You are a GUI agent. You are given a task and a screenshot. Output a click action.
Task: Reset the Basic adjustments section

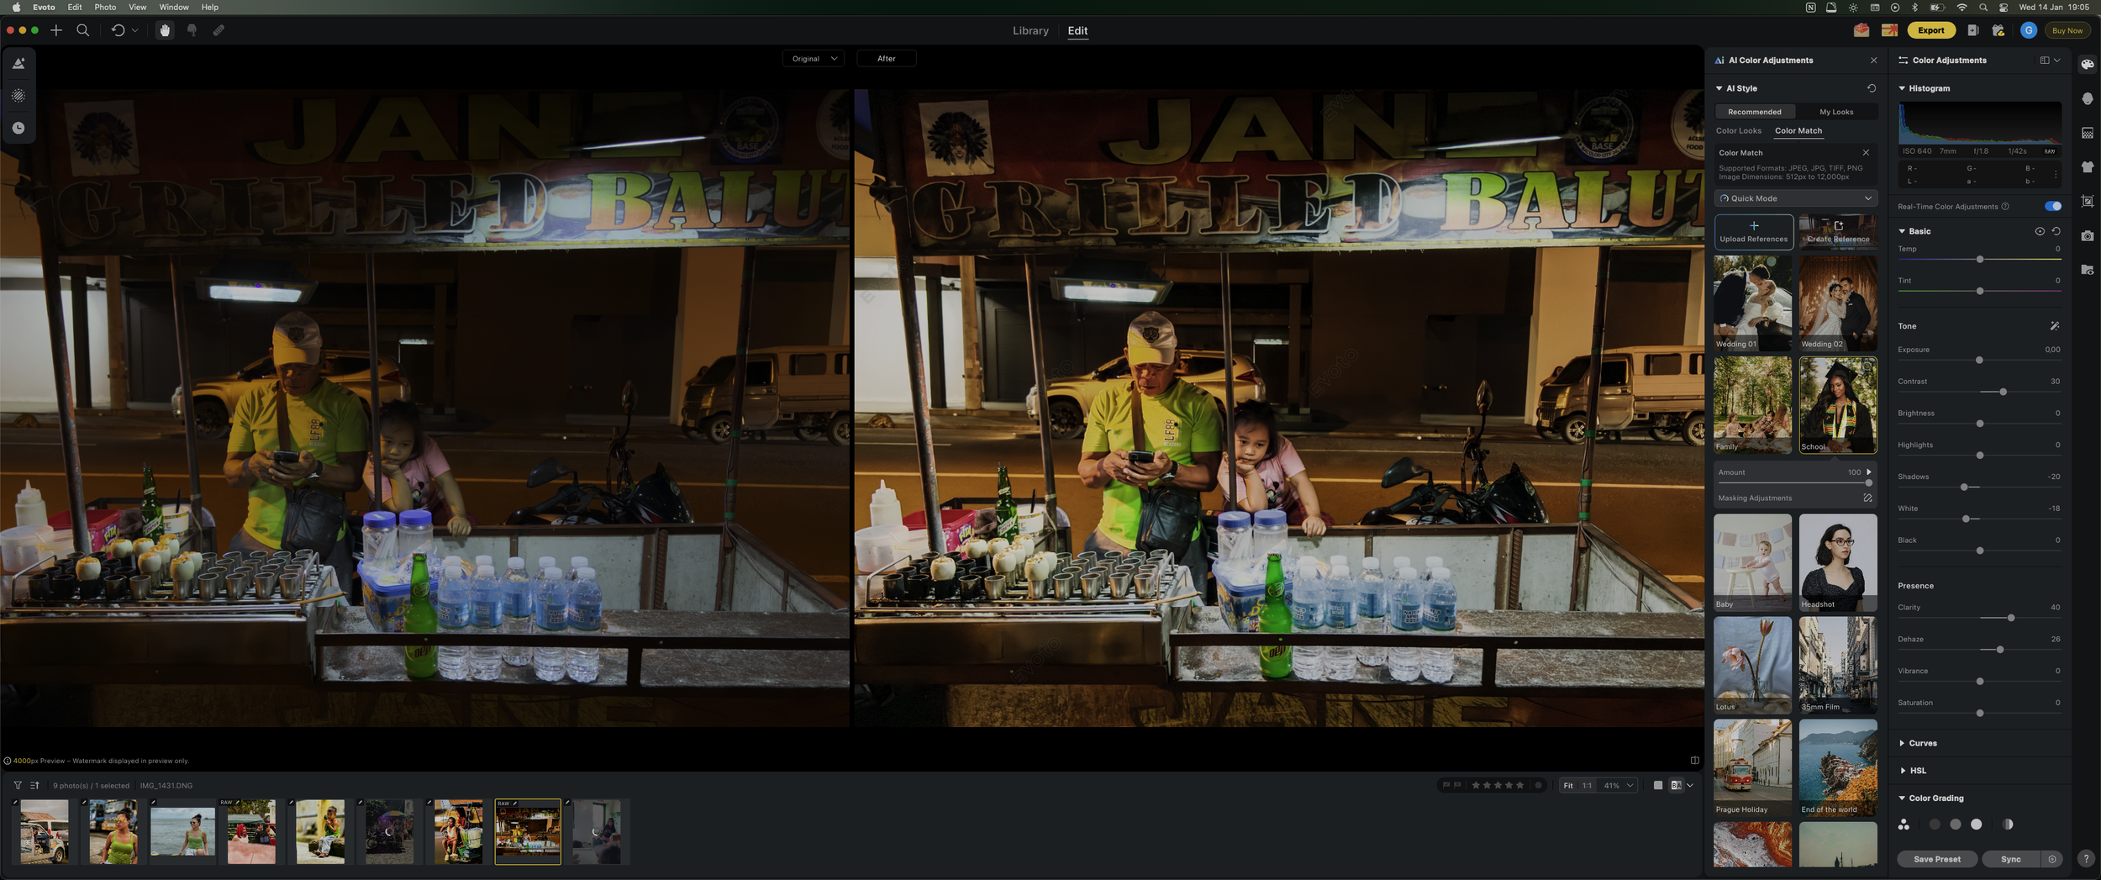[2056, 231]
